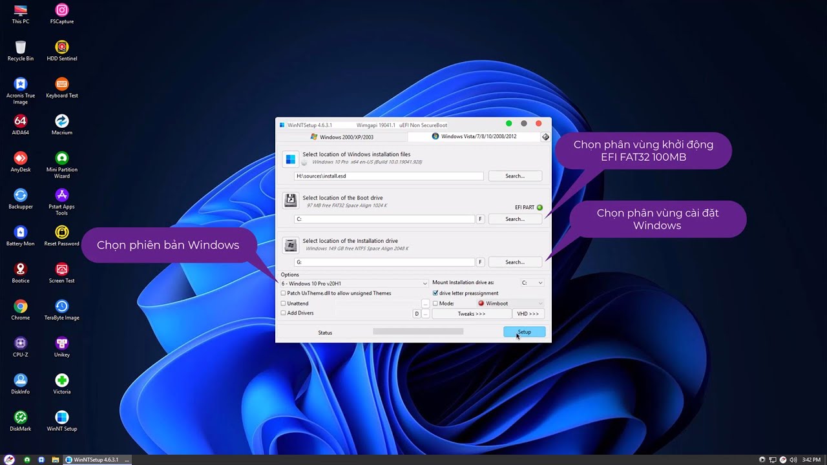
Task: Click the taskbar clock showing 3:42 PM
Action: pyautogui.click(x=811, y=460)
